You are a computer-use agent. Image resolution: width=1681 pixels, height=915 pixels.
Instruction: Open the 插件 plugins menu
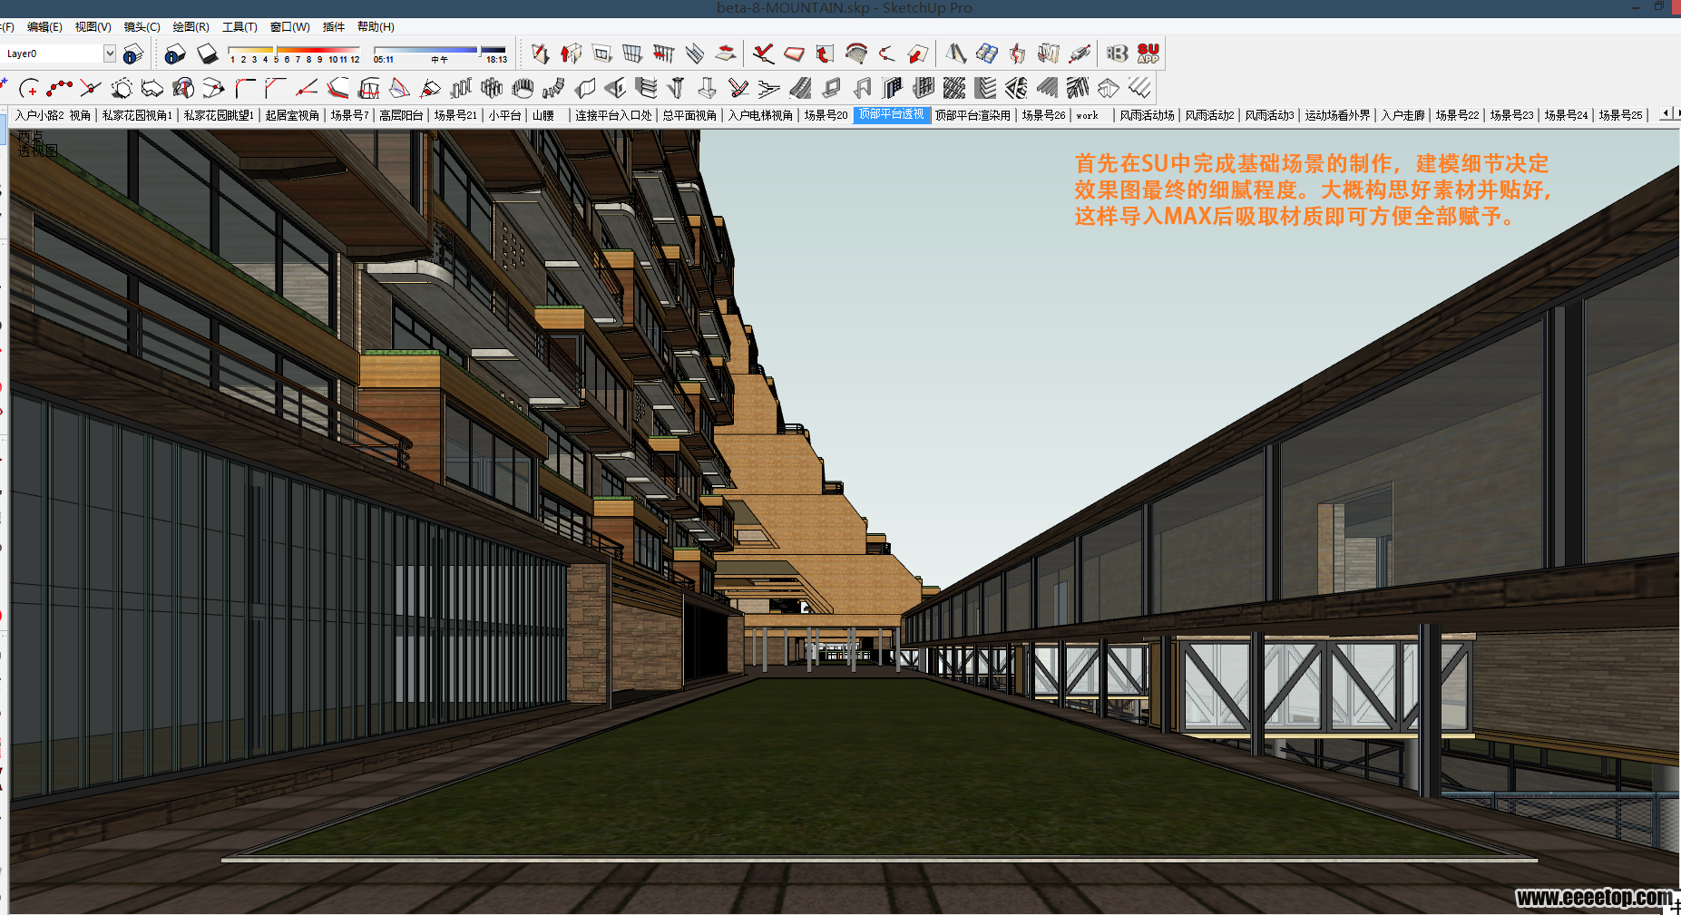pos(333,27)
